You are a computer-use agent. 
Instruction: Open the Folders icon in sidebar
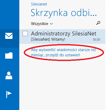click(9, 56)
